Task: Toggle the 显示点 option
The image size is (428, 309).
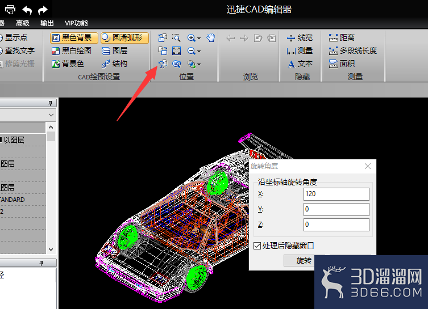Action: pos(13,37)
